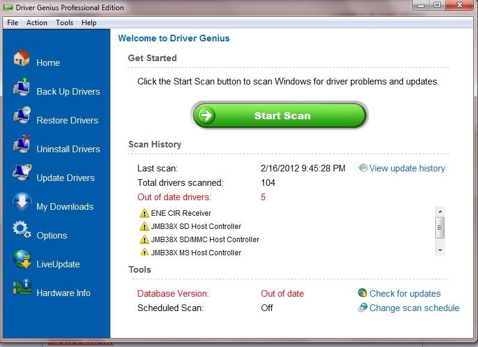This screenshot has height=347, width=478.
Task: Click the driver list scrollbar thumb
Action: tap(440, 228)
